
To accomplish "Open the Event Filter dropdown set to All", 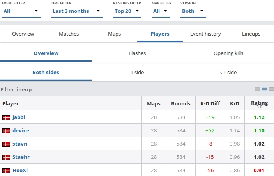I will pos(21,11).
